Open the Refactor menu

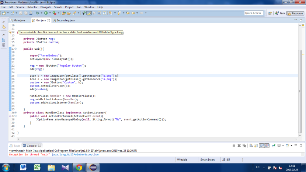[32, 7]
